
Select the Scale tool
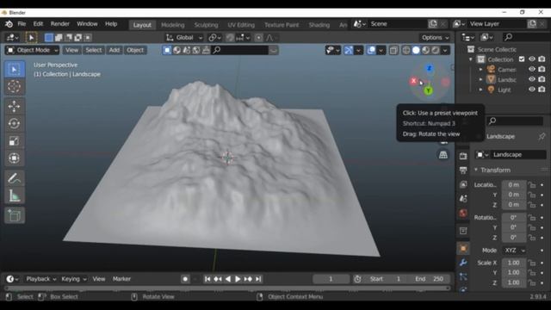click(x=15, y=141)
